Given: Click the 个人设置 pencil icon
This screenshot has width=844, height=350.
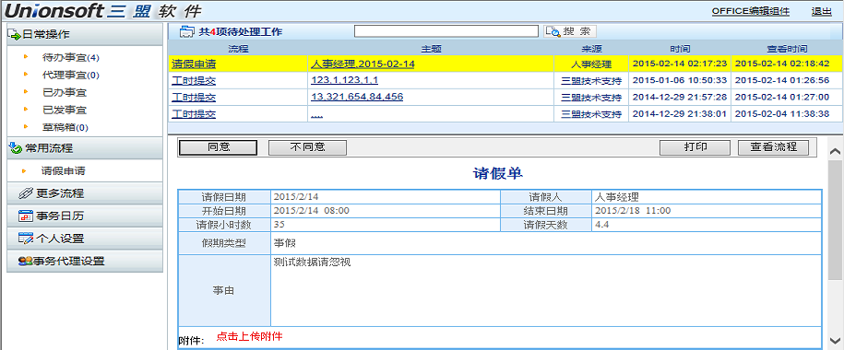Looking at the screenshot, I should tap(26, 239).
